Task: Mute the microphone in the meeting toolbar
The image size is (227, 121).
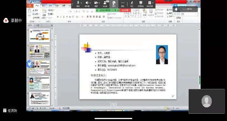Action: (78, 3)
